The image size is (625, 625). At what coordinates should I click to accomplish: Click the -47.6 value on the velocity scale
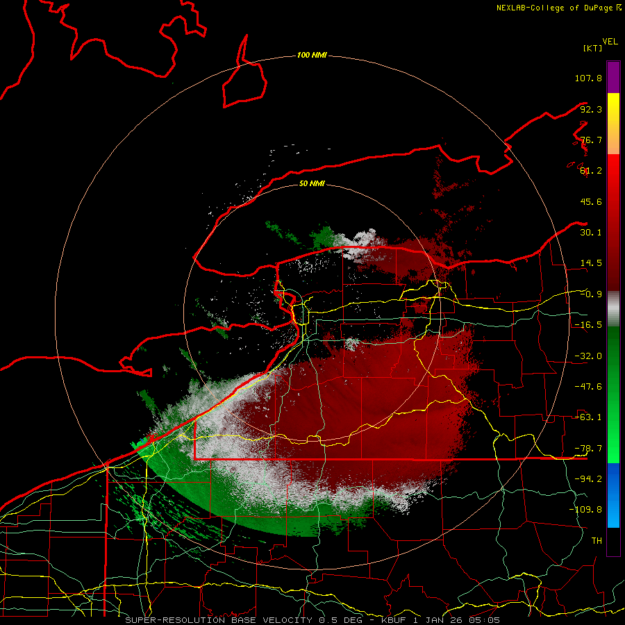click(x=588, y=387)
